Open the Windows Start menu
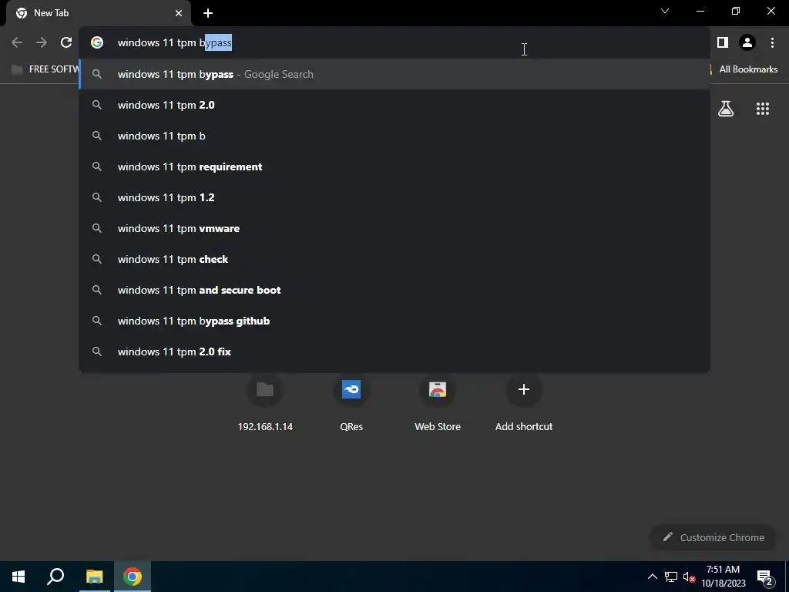 18,577
